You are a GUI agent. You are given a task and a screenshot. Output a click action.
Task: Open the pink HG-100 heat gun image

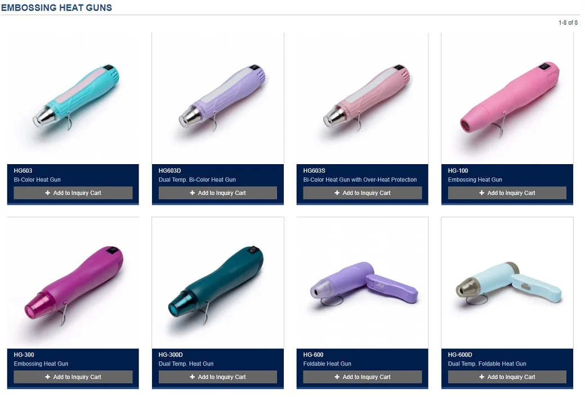pos(507,98)
